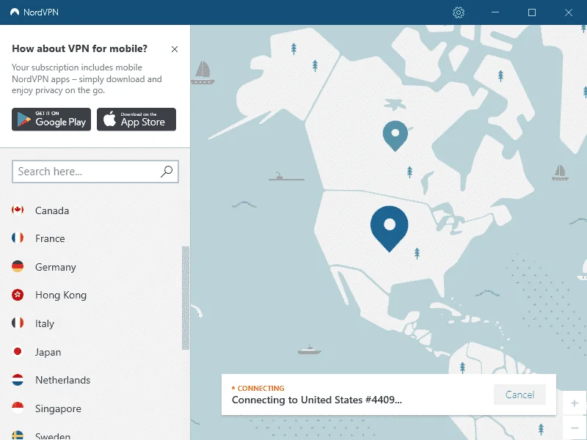This screenshot has width=587, height=440.
Task: Open App Store download badge
Action: pyautogui.click(x=136, y=120)
